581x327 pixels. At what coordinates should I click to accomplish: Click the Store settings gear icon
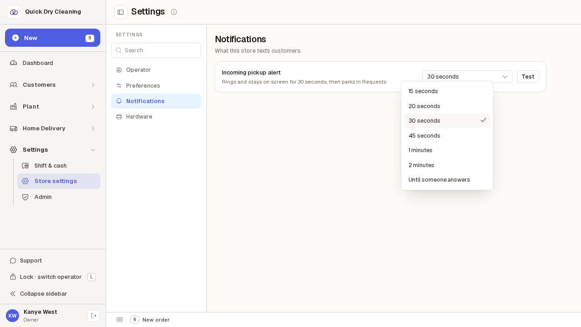pyautogui.click(x=25, y=181)
